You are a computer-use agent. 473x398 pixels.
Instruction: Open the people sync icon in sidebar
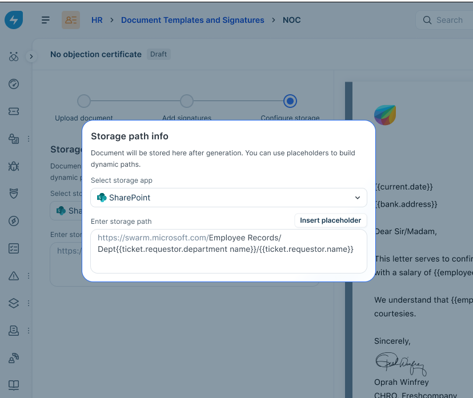pyautogui.click(x=14, y=358)
